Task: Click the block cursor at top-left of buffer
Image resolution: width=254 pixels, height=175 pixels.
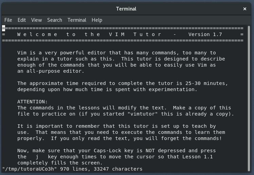Action: pyautogui.click(x=3, y=28)
